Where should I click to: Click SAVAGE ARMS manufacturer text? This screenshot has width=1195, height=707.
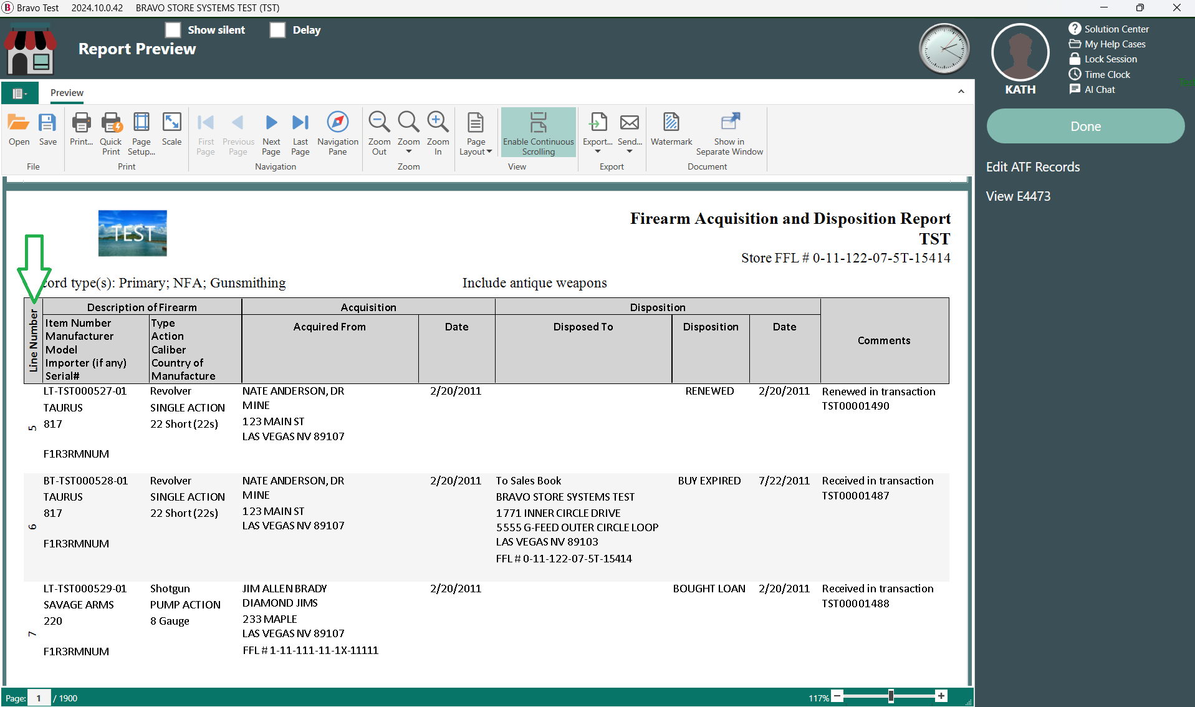[x=79, y=605]
